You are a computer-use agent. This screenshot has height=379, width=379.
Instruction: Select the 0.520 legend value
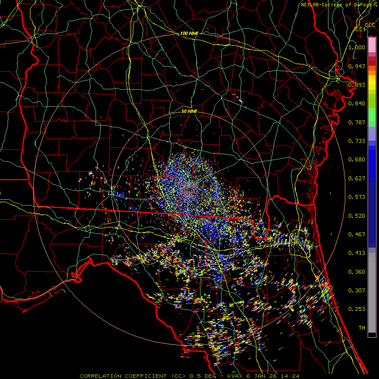point(357,216)
